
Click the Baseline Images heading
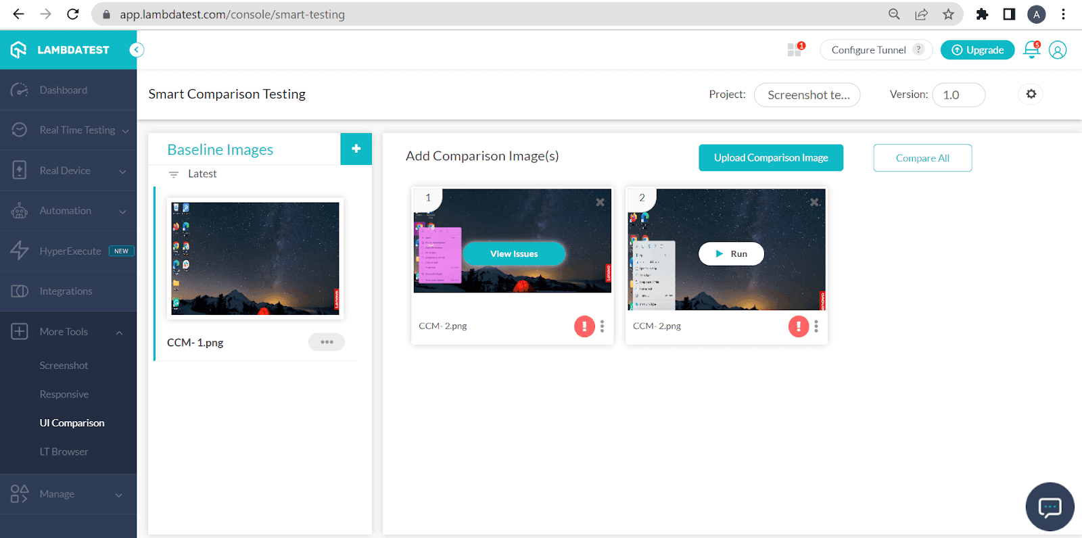coord(220,149)
